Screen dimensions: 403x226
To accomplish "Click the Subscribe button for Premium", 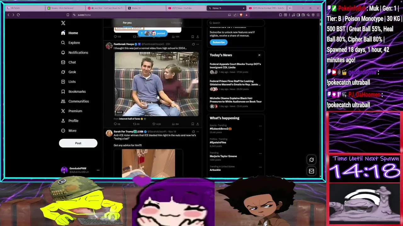I will (219, 42).
